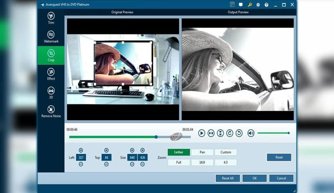Open the Trim tool
Image resolution: width=334 pixels, height=193 pixels.
(51, 18)
